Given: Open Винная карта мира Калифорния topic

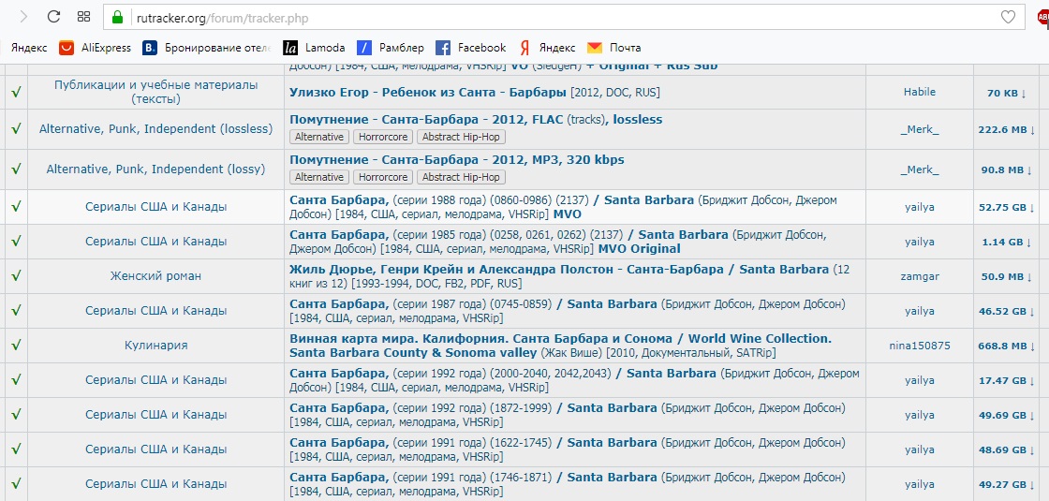Looking at the screenshot, I should [x=561, y=346].
